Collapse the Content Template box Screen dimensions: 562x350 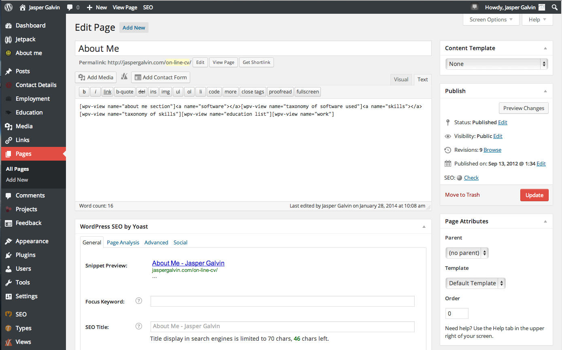(545, 48)
